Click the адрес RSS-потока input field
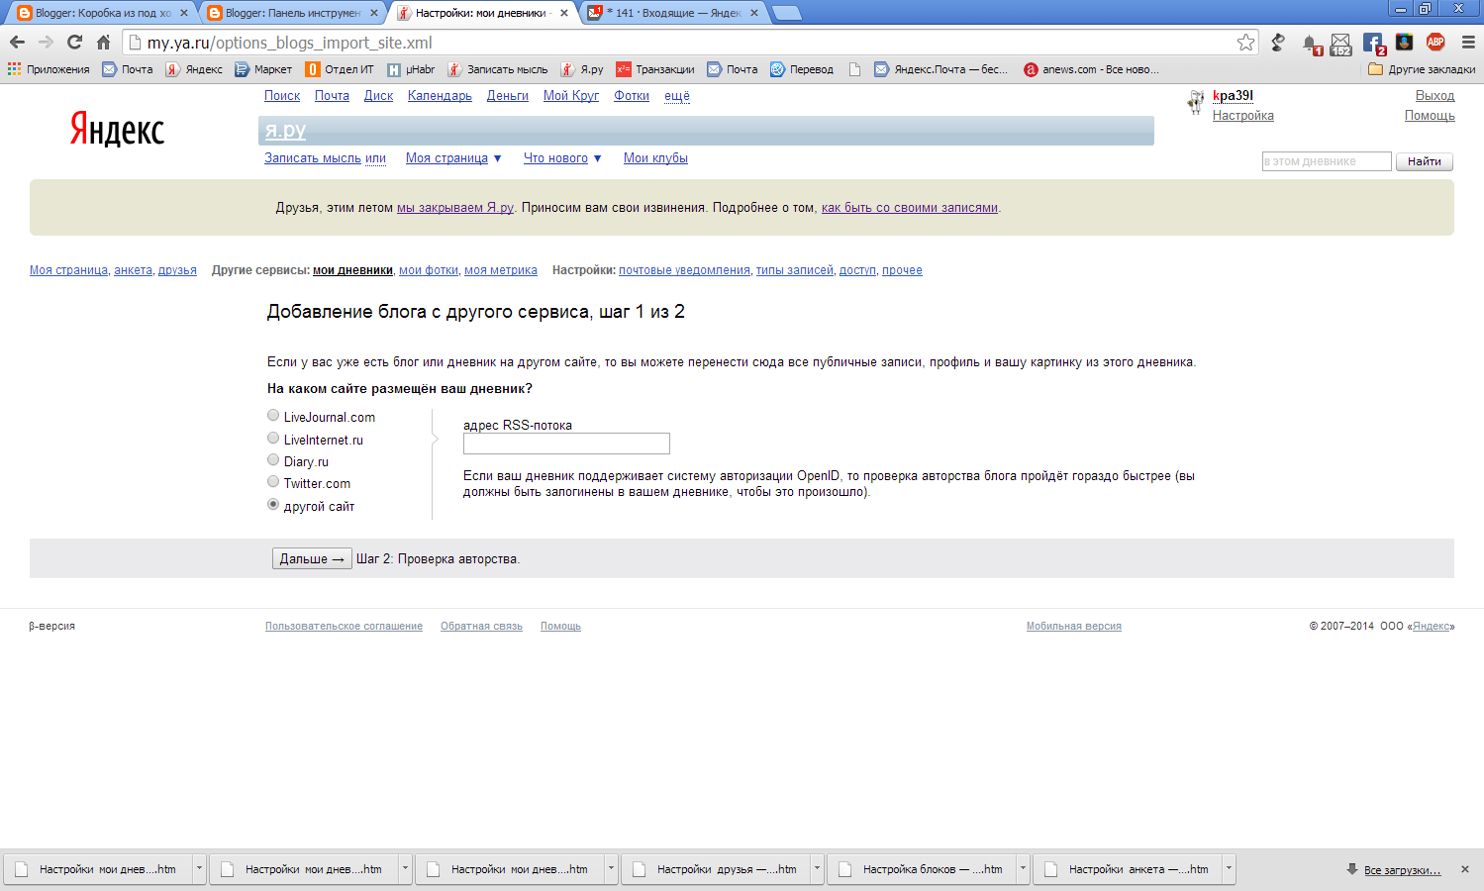The width and height of the screenshot is (1484, 891). coord(566,444)
